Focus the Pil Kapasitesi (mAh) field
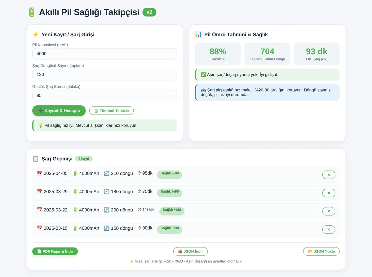372x277 pixels. tap(104, 54)
